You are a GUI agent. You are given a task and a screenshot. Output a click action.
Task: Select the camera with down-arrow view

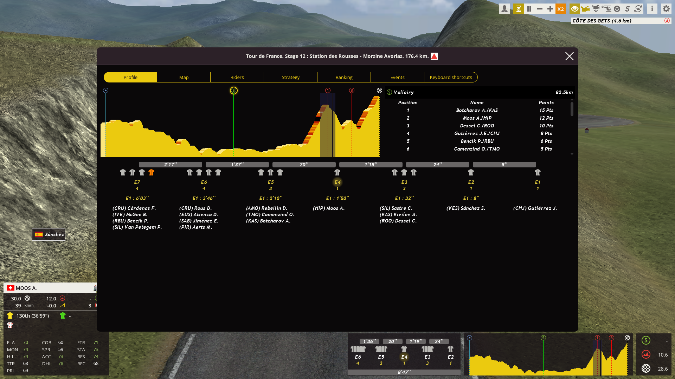[x=596, y=9]
